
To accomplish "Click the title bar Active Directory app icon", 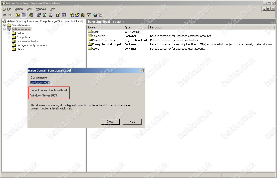I will click(x=3, y=3).
